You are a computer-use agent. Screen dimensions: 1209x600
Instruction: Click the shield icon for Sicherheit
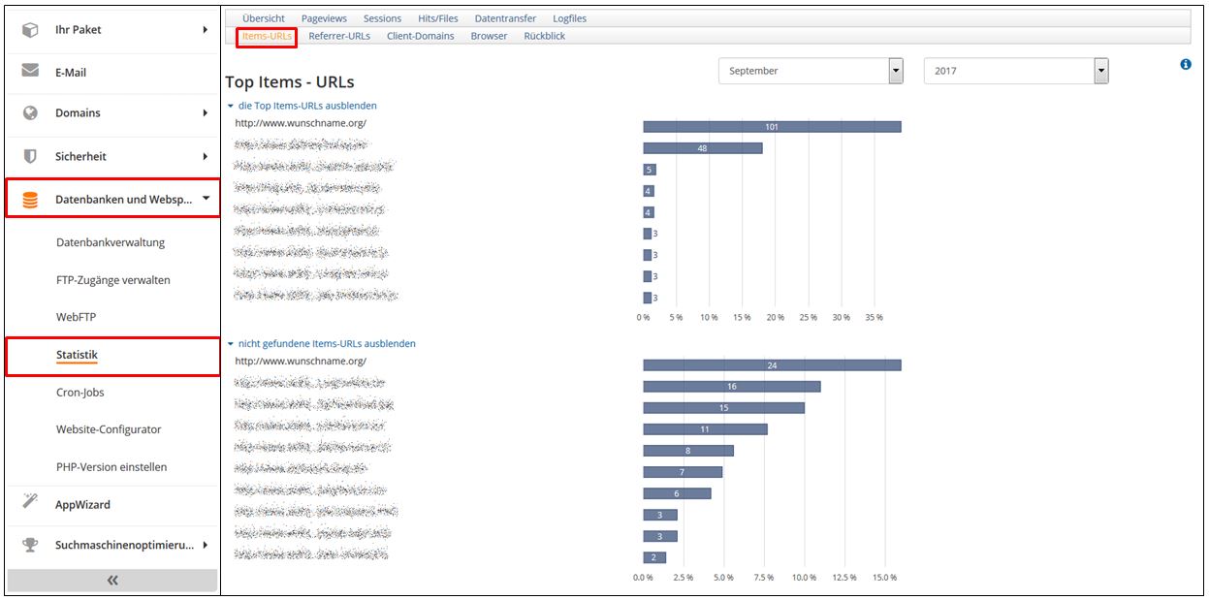(30, 156)
